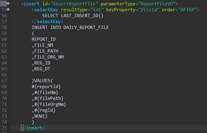207x133 pixels.
Task: Click the ,NOW() function call
Action: tap(39, 116)
